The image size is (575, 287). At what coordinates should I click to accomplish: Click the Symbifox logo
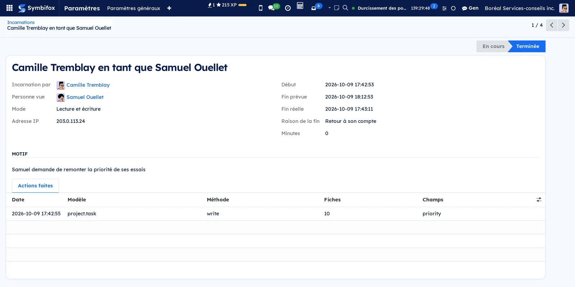(37, 8)
